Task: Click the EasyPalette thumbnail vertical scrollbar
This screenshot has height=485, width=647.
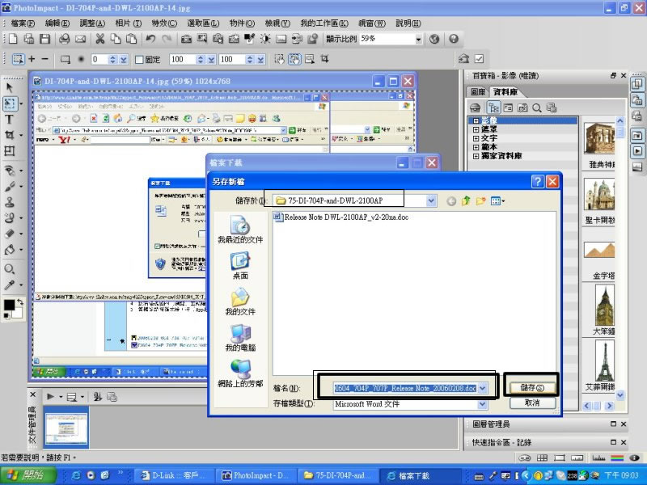Action: point(620,258)
